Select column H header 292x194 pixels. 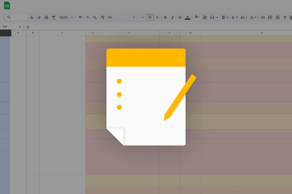coord(246,33)
